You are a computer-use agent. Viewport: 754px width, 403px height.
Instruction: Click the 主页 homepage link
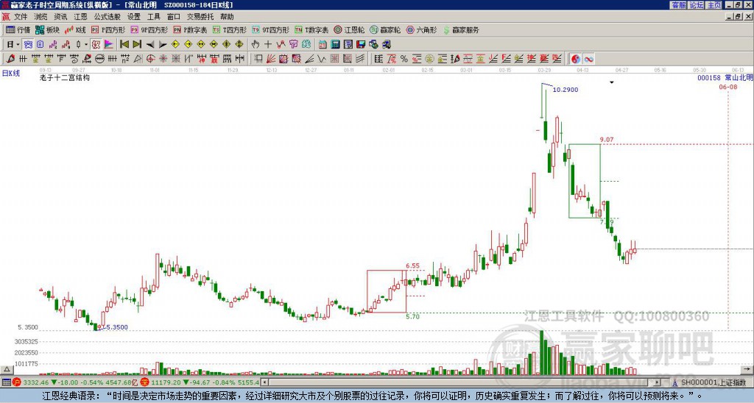[x=714, y=5]
